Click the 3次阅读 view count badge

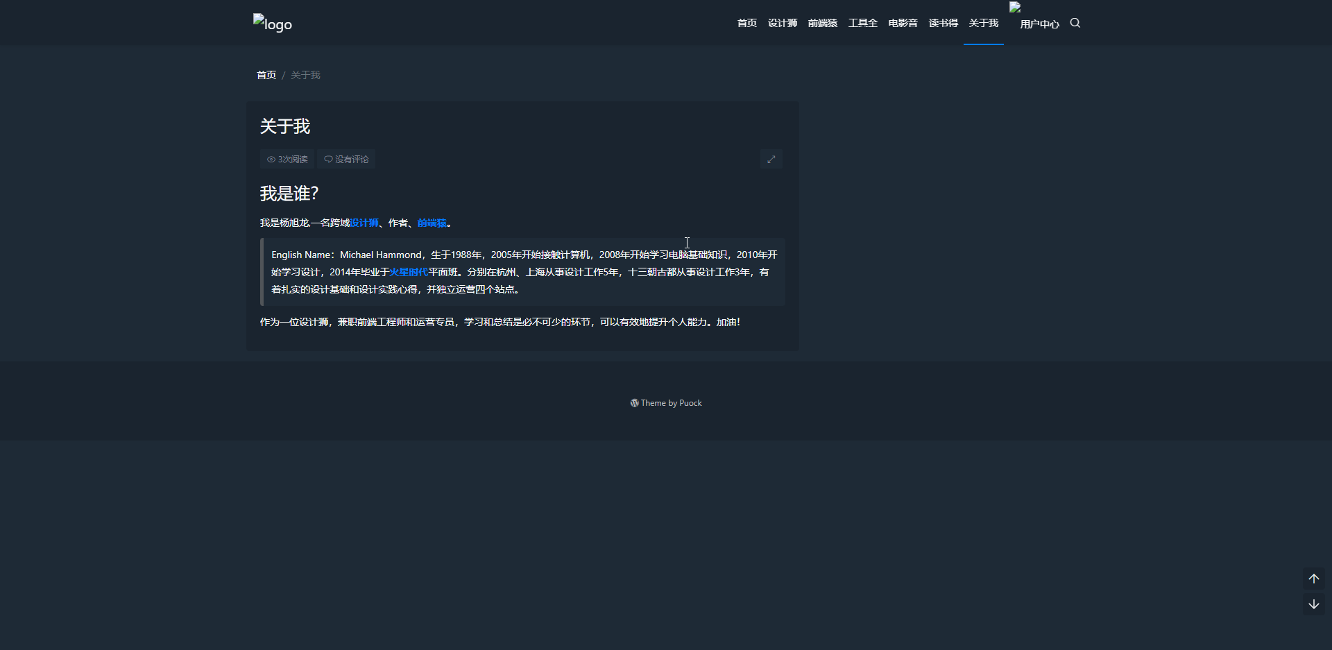[287, 159]
